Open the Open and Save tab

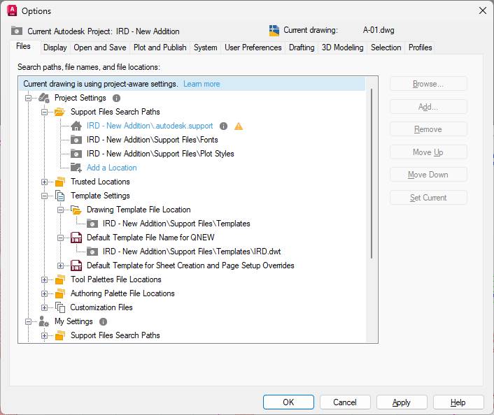[x=100, y=48]
